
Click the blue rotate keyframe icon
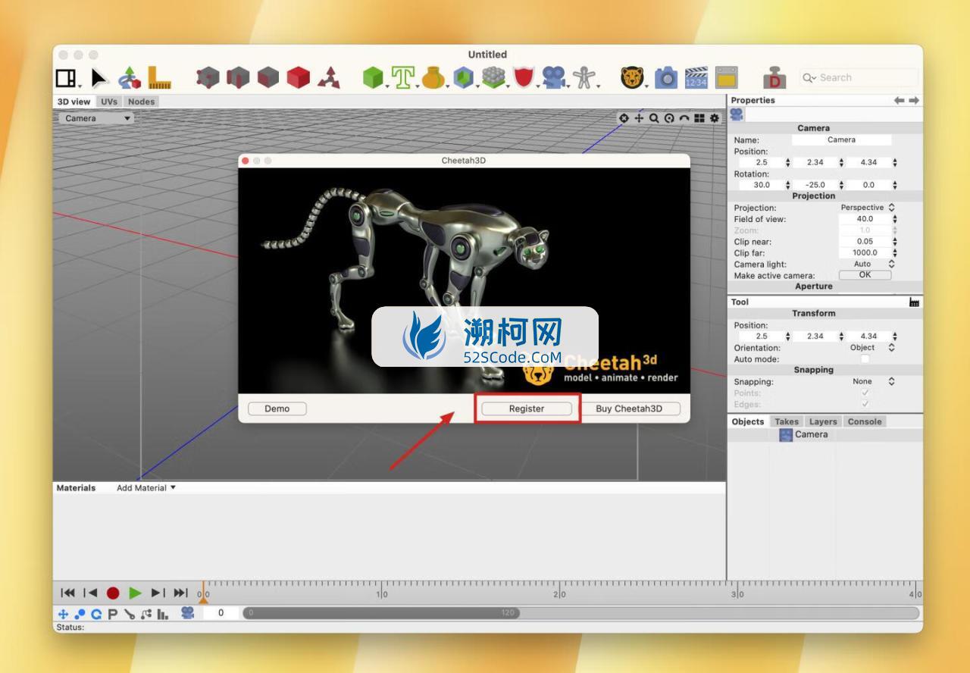(x=95, y=614)
